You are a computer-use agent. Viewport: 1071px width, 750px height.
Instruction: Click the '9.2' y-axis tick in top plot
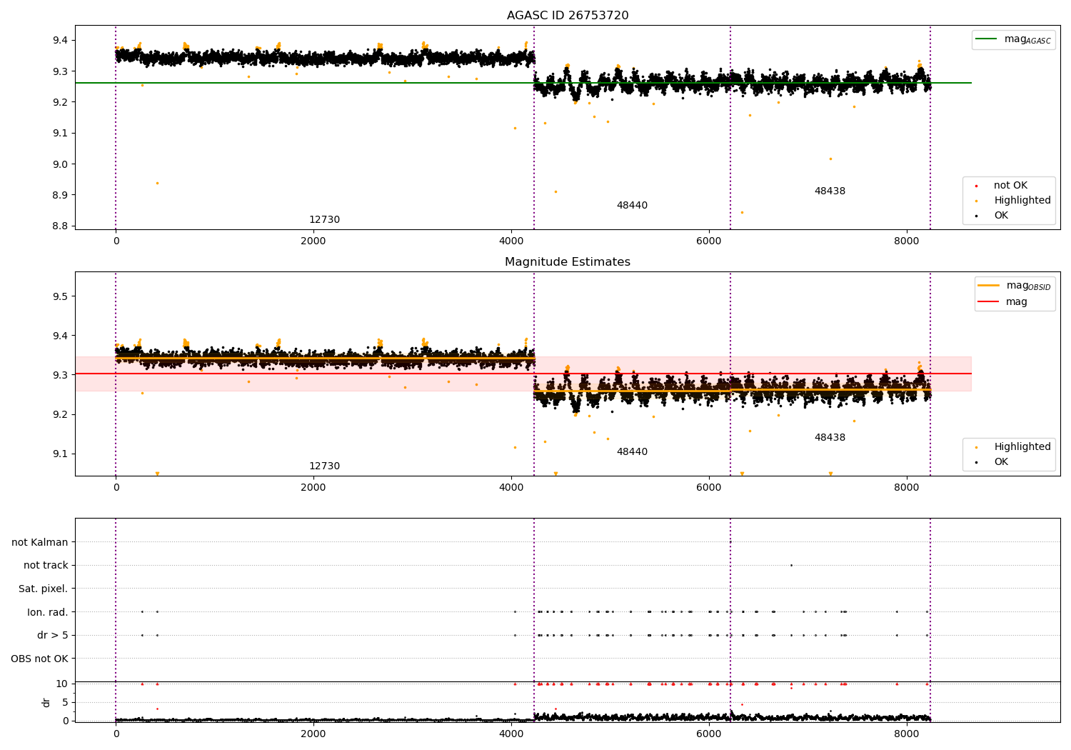pyautogui.click(x=61, y=102)
